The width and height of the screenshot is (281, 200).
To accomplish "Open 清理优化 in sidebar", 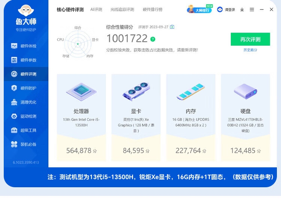I will tap(26, 102).
